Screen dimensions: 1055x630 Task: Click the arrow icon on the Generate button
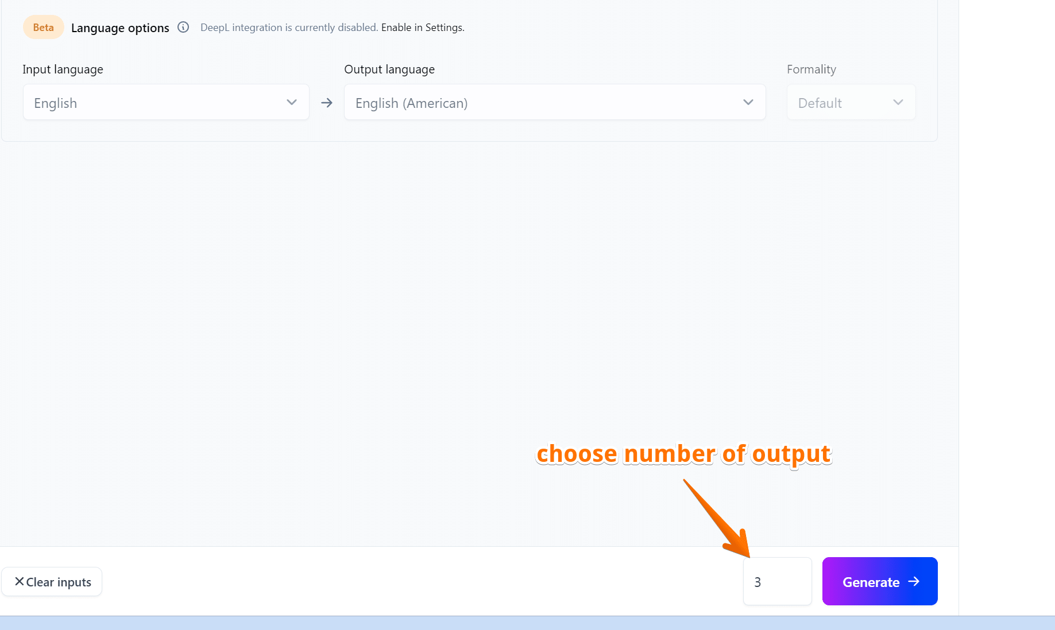tap(914, 582)
